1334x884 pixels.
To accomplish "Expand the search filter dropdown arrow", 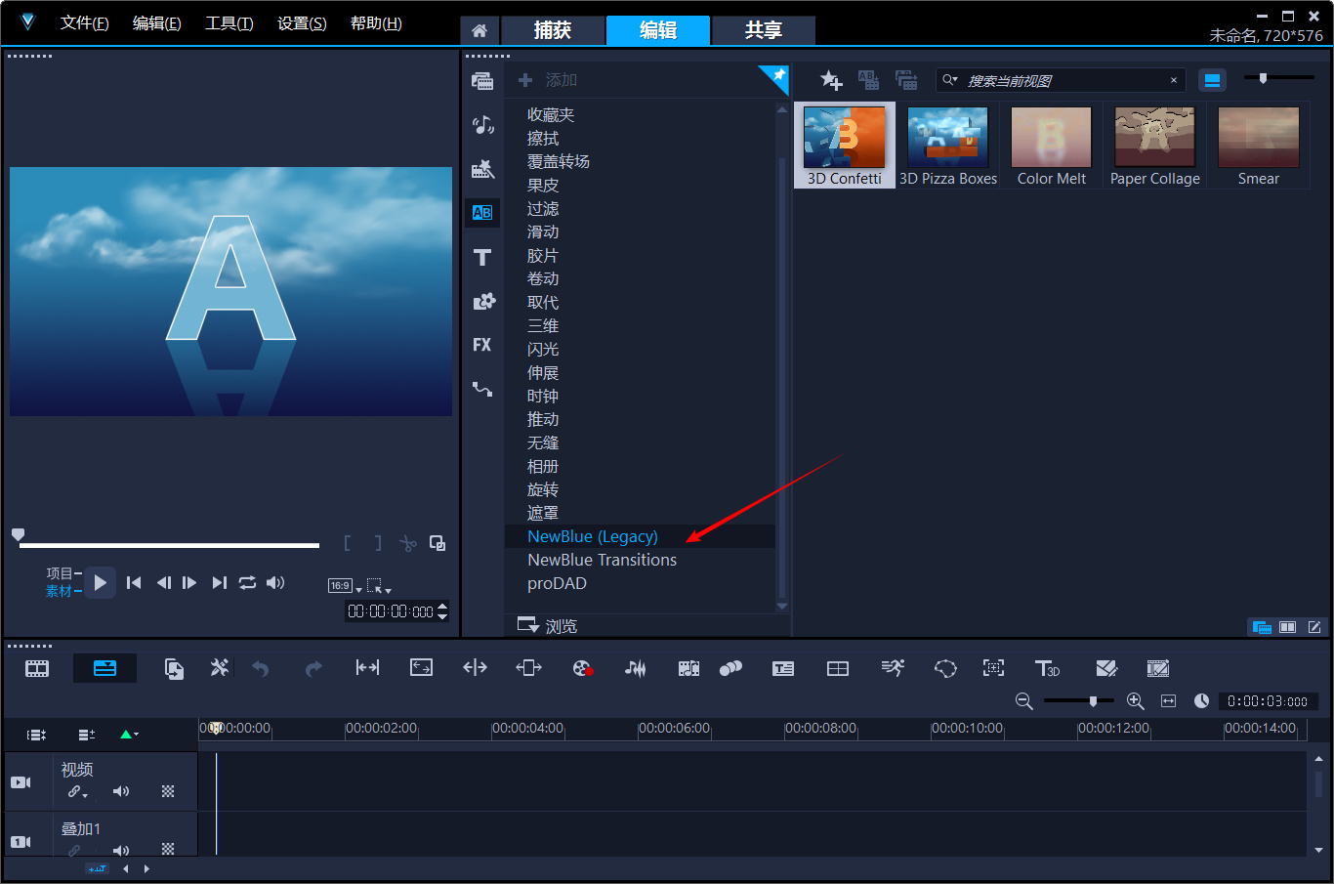I will 949,80.
